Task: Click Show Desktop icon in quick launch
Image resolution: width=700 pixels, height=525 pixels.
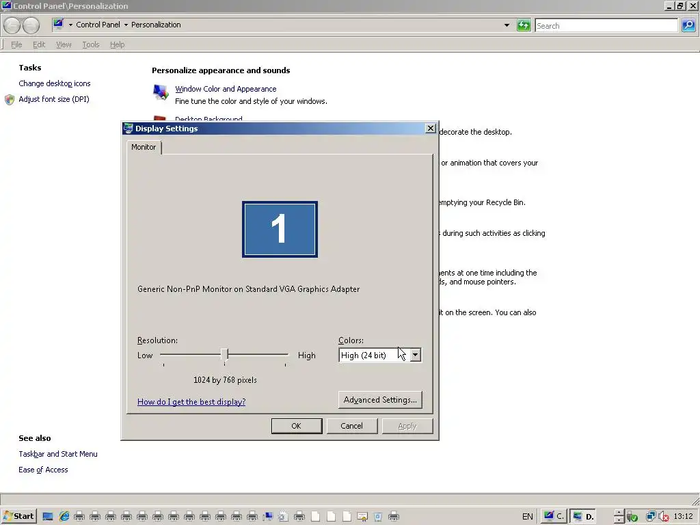Action: (48, 517)
